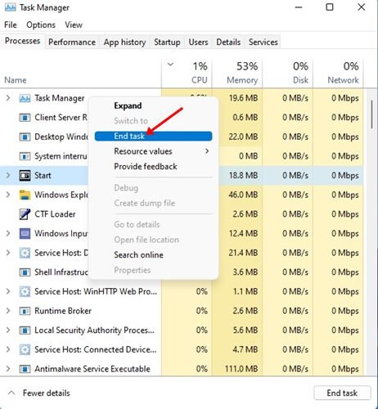Switch to the Performance tab
Image resolution: width=378 pixels, height=409 pixels.
pyautogui.click(x=72, y=42)
